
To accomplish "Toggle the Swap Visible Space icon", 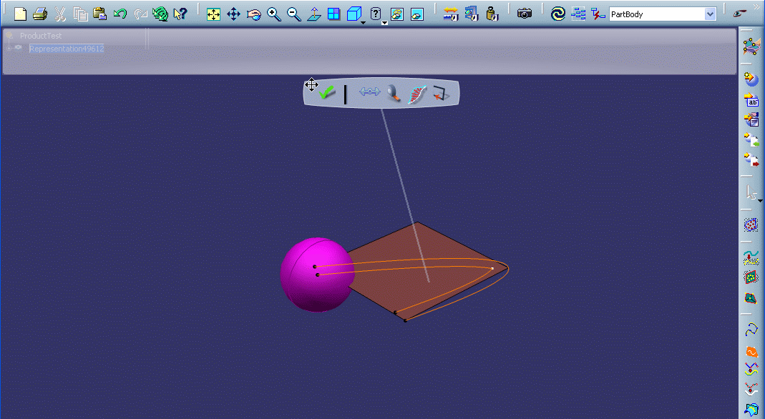I will coord(418,14).
